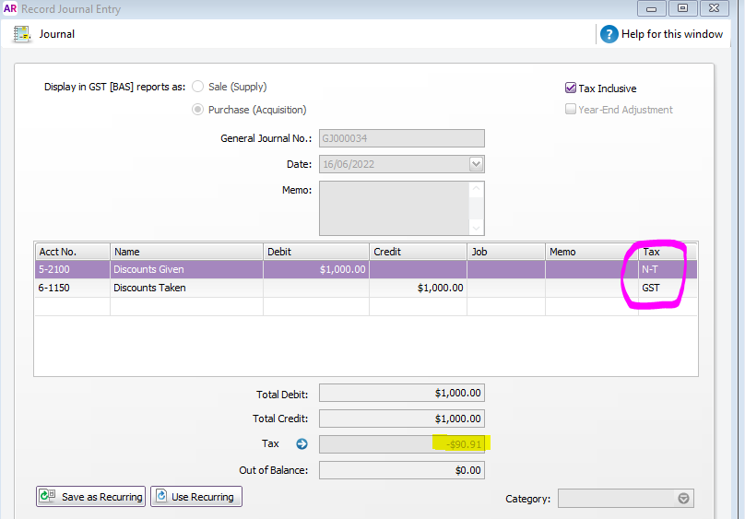Screen dimensions: 745x519
Task: Toggle the Tax Inclusive checkbox
Action: (571, 88)
